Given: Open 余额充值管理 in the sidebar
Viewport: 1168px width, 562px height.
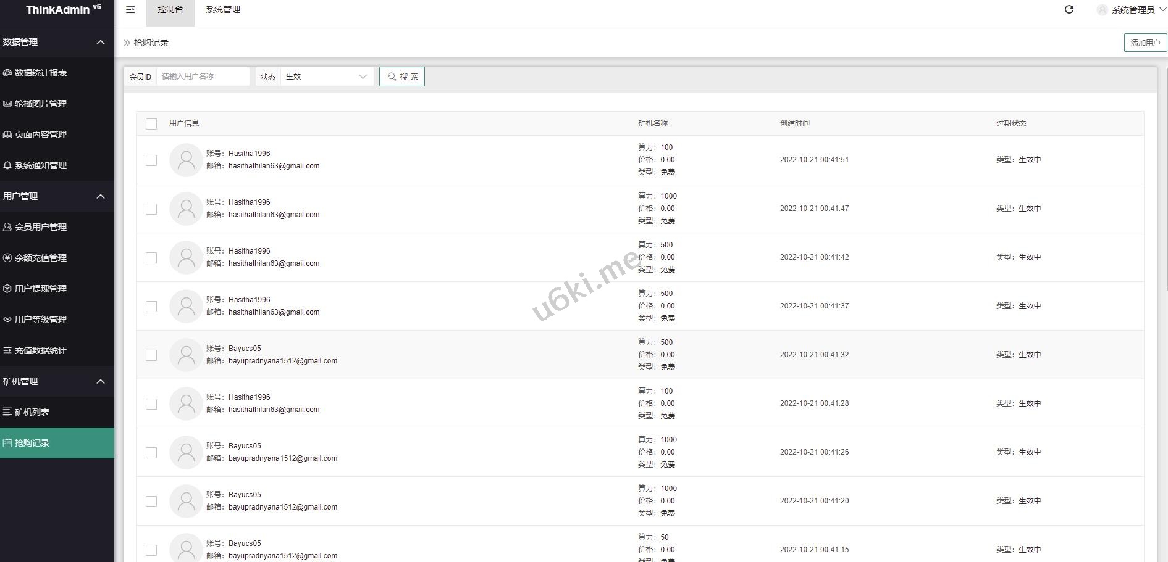Looking at the screenshot, I should [40, 258].
